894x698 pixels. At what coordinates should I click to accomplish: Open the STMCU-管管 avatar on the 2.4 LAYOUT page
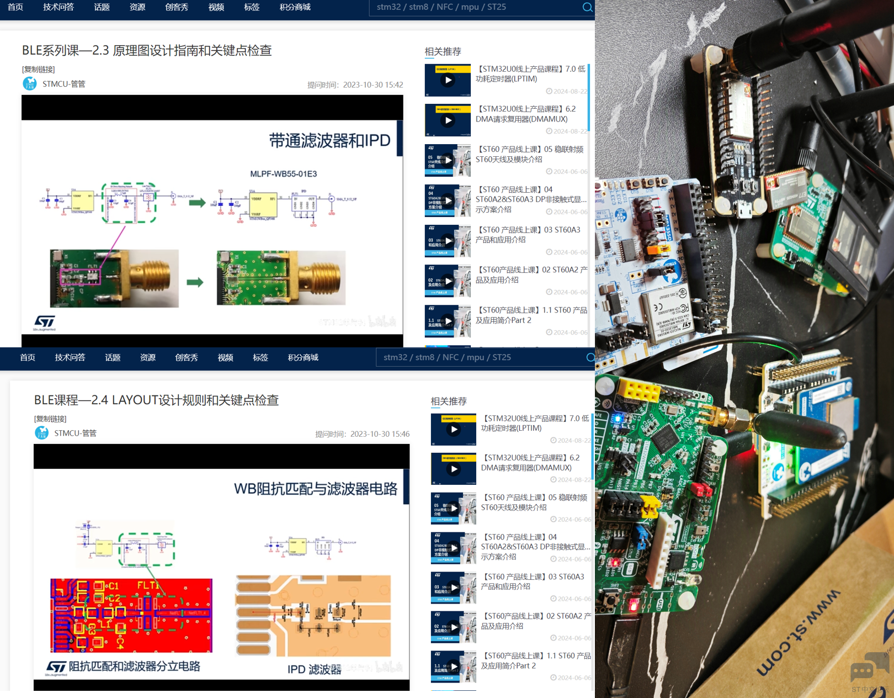(42, 433)
